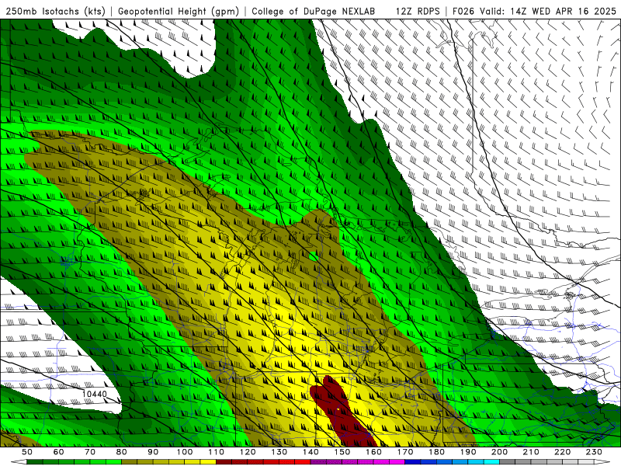This screenshot has width=621, height=466.
Task: Click the cyan segment of the colorbar
Action: [x=492, y=462]
